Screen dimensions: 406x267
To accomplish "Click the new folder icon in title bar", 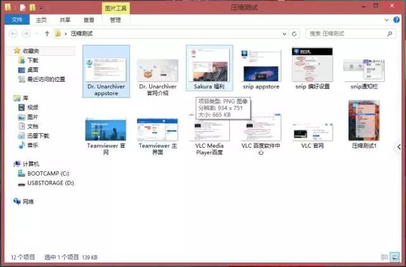I will pyautogui.click(x=32, y=8).
